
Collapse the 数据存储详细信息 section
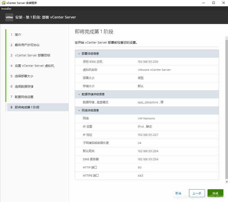click(79, 94)
